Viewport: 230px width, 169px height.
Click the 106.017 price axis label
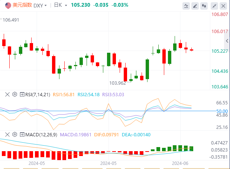point(220,31)
